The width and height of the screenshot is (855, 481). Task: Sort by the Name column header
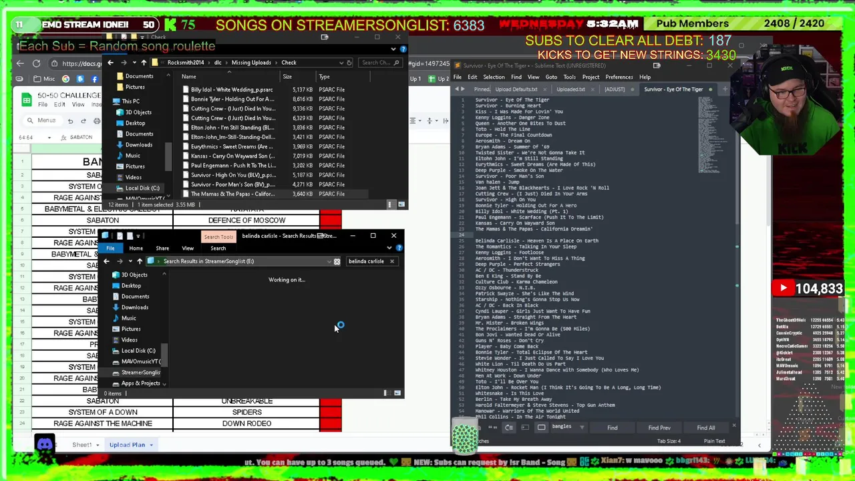click(x=189, y=77)
